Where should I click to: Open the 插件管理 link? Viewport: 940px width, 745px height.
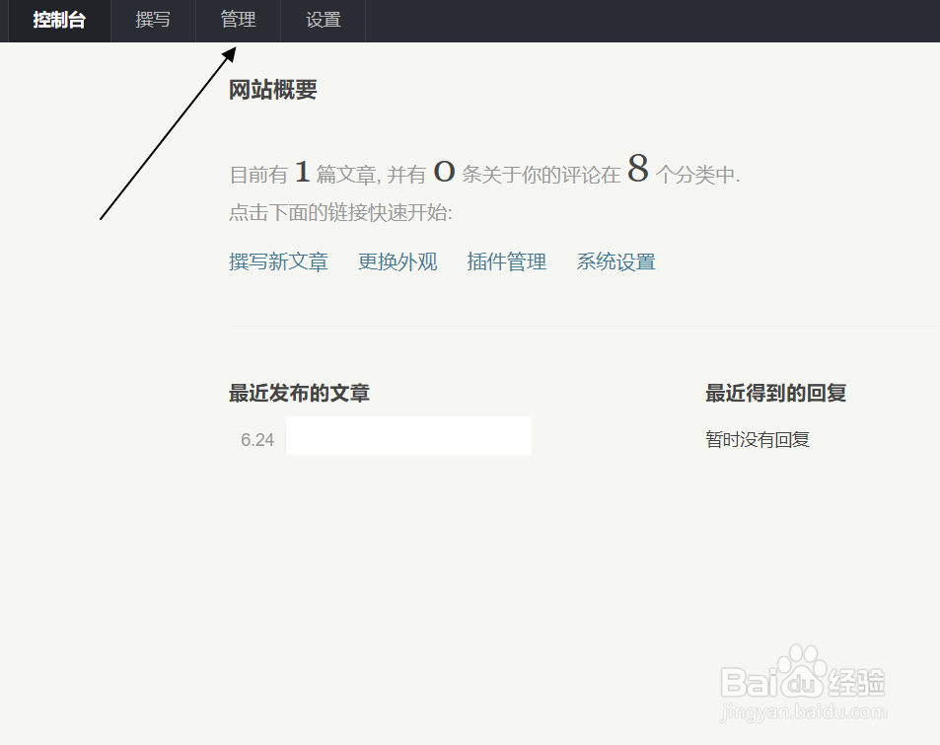pos(507,261)
